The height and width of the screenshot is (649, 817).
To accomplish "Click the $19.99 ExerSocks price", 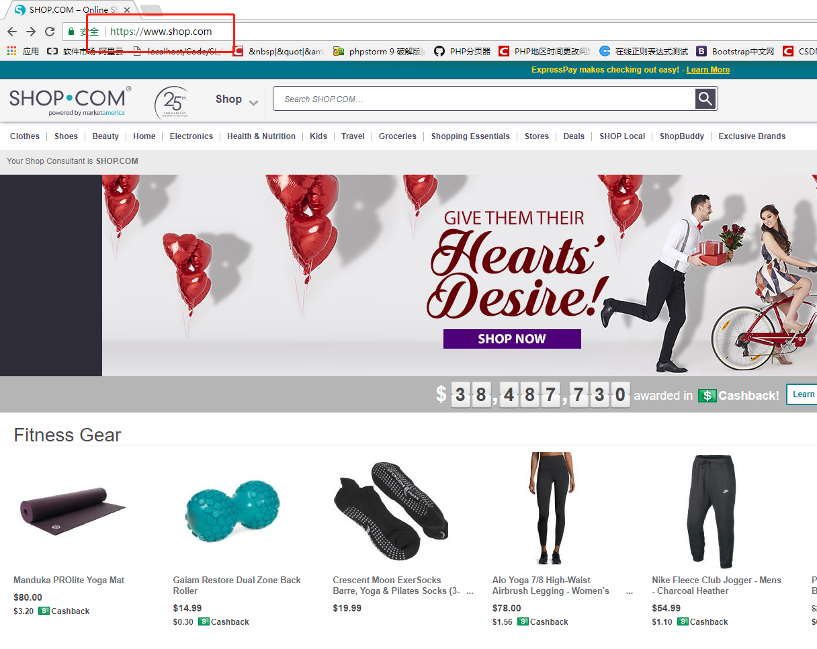I will coord(347,608).
